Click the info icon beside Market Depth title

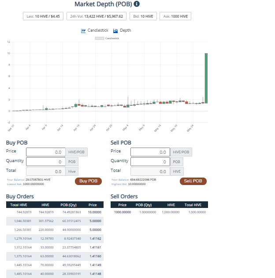[x=136, y=4]
